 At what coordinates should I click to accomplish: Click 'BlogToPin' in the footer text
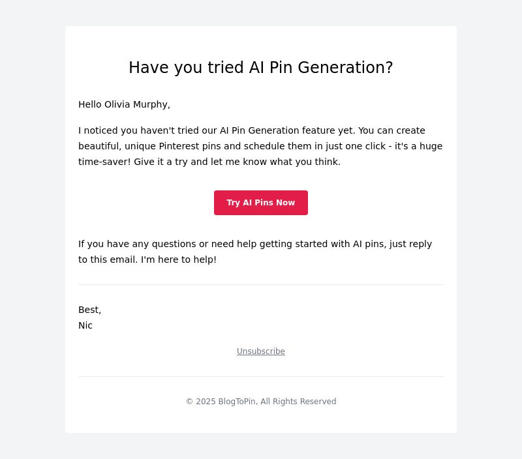pyautogui.click(x=237, y=402)
